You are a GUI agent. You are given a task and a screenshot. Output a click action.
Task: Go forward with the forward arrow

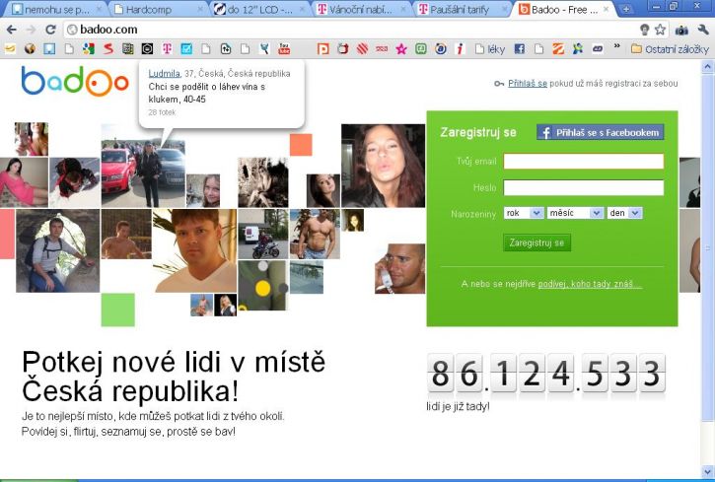(31, 30)
